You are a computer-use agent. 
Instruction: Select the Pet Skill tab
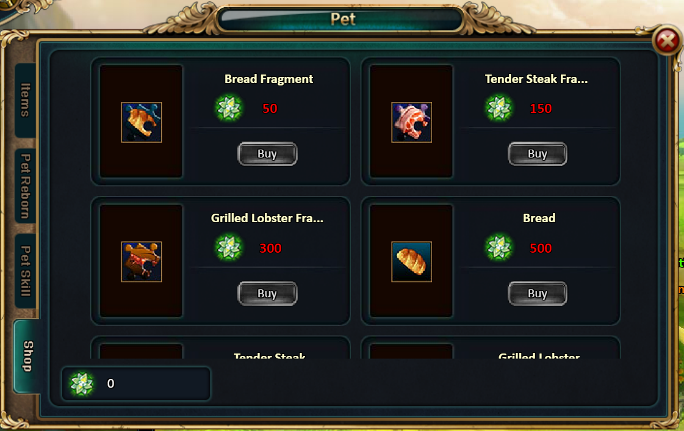pos(26,270)
